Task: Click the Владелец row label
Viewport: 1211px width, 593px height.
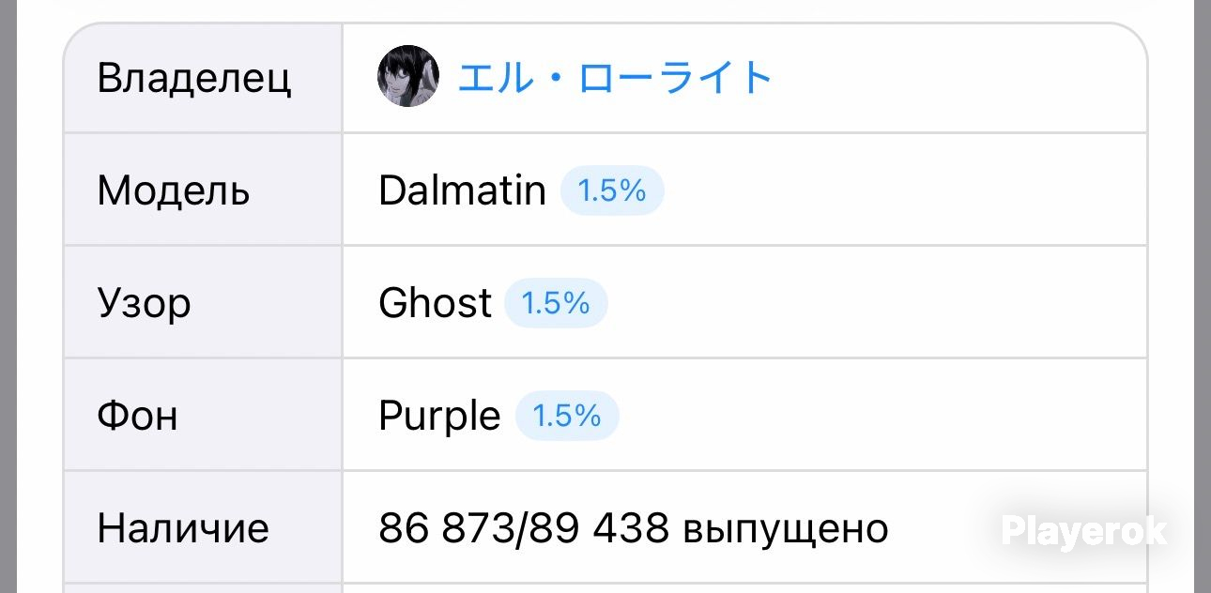Action: (x=194, y=78)
